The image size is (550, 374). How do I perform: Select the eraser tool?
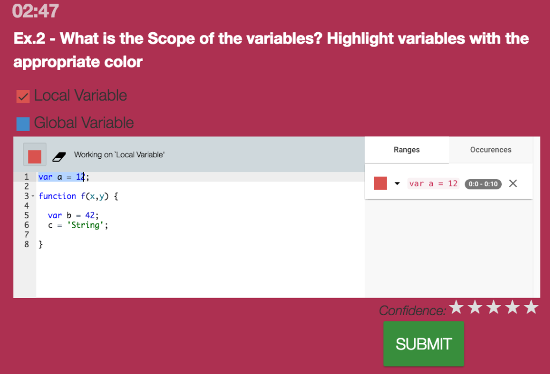[x=58, y=156]
